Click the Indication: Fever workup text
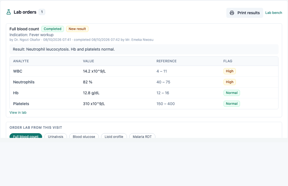The height and width of the screenshot is (186, 288). 32,35
